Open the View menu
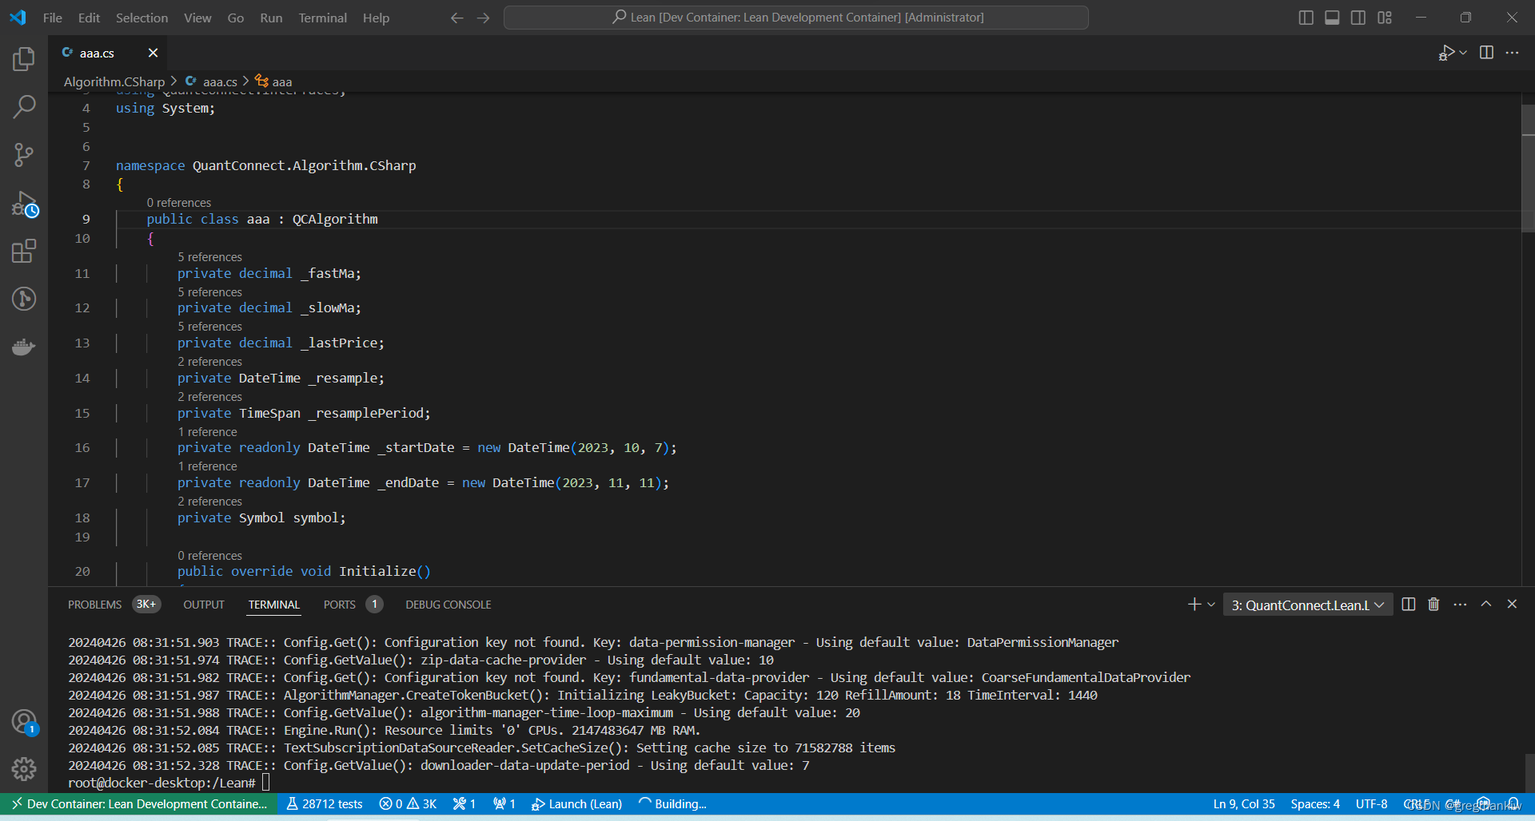The image size is (1535, 821). click(x=197, y=18)
